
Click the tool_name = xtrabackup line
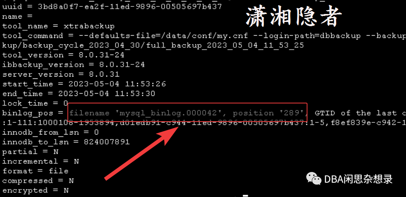(58, 26)
